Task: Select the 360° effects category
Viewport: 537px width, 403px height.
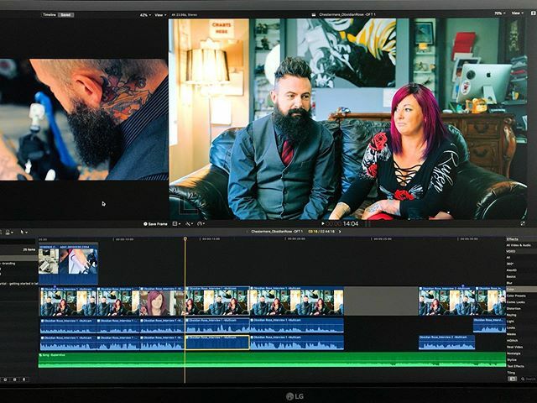Action: click(x=509, y=264)
